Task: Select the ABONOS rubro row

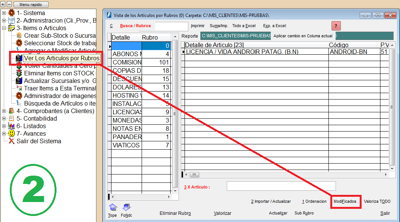Action: coord(141,54)
